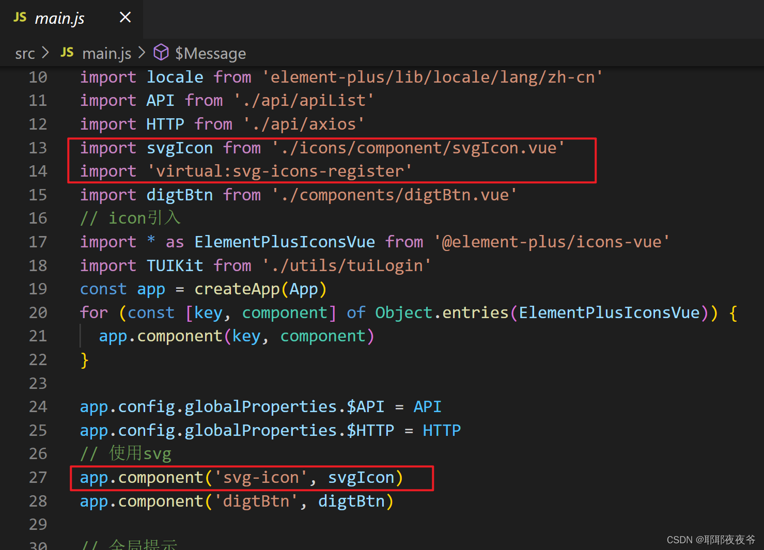Click the 'const' keyword on line 19
The image size is (764, 550).
click(103, 289)
